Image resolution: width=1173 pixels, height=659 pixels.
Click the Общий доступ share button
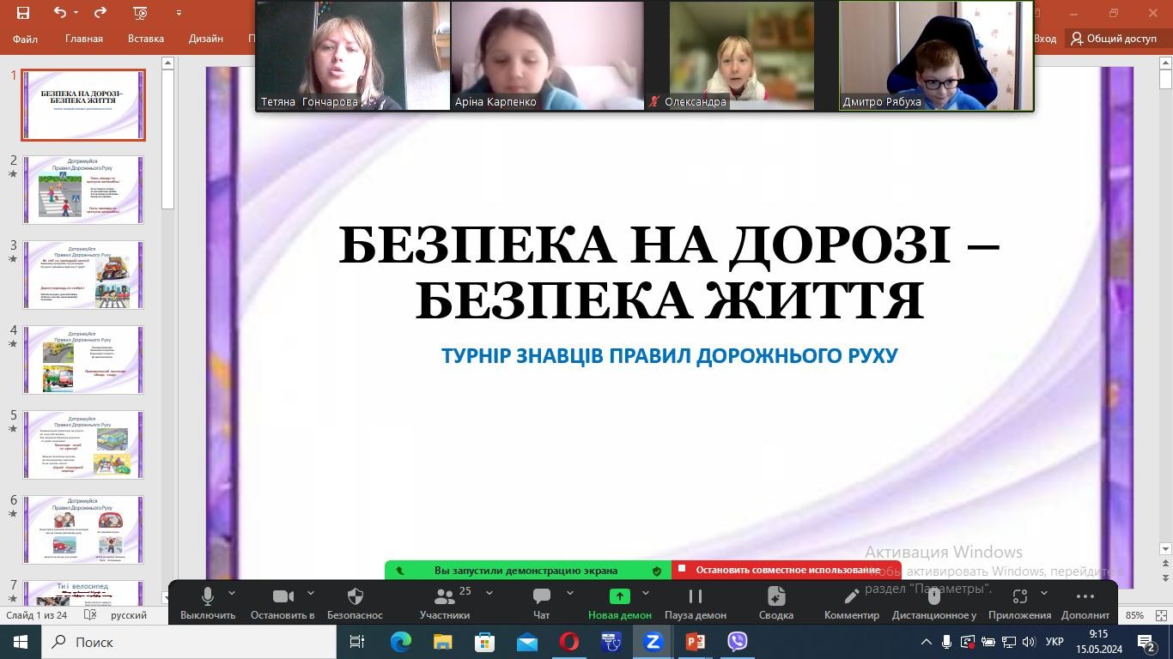pyautogui.click(x=1114, y=39)
